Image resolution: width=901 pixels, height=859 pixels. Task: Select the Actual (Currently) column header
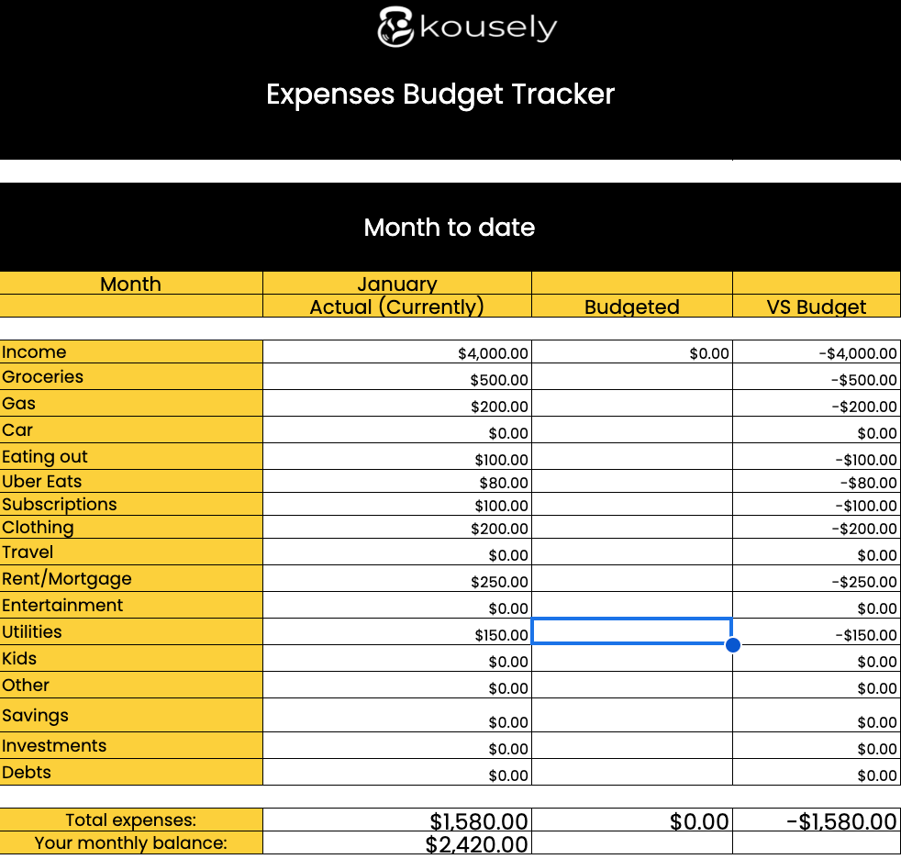pos(396,307)
